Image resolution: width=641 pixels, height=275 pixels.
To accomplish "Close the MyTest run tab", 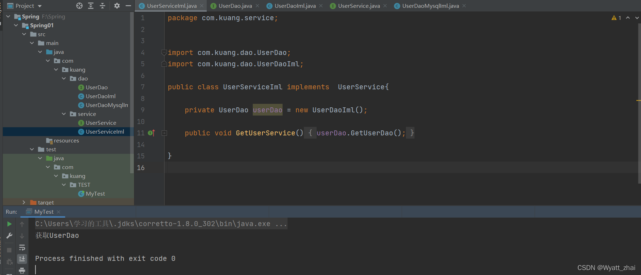I will (x=58, y=212).
